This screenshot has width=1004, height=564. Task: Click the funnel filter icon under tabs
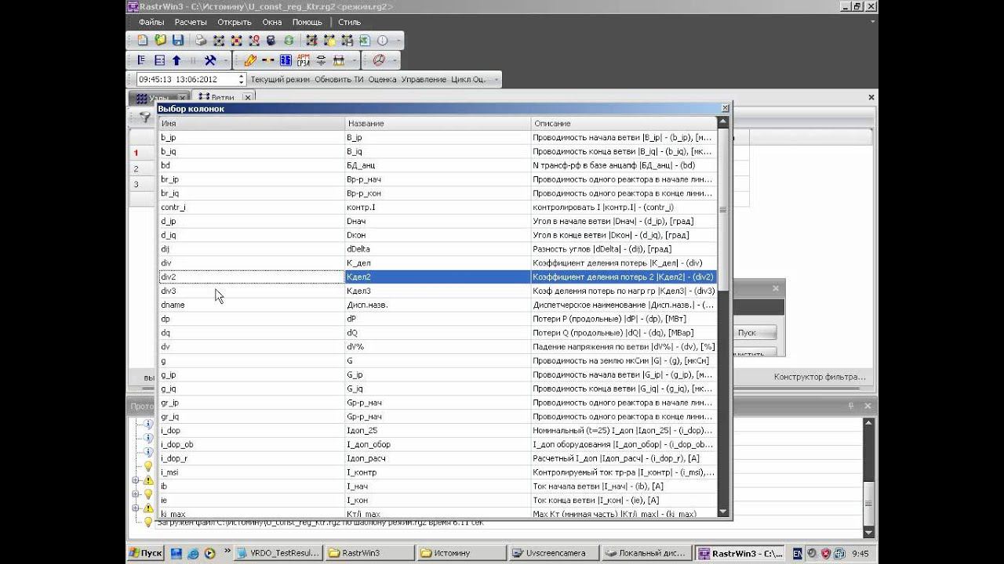point(145,117)
